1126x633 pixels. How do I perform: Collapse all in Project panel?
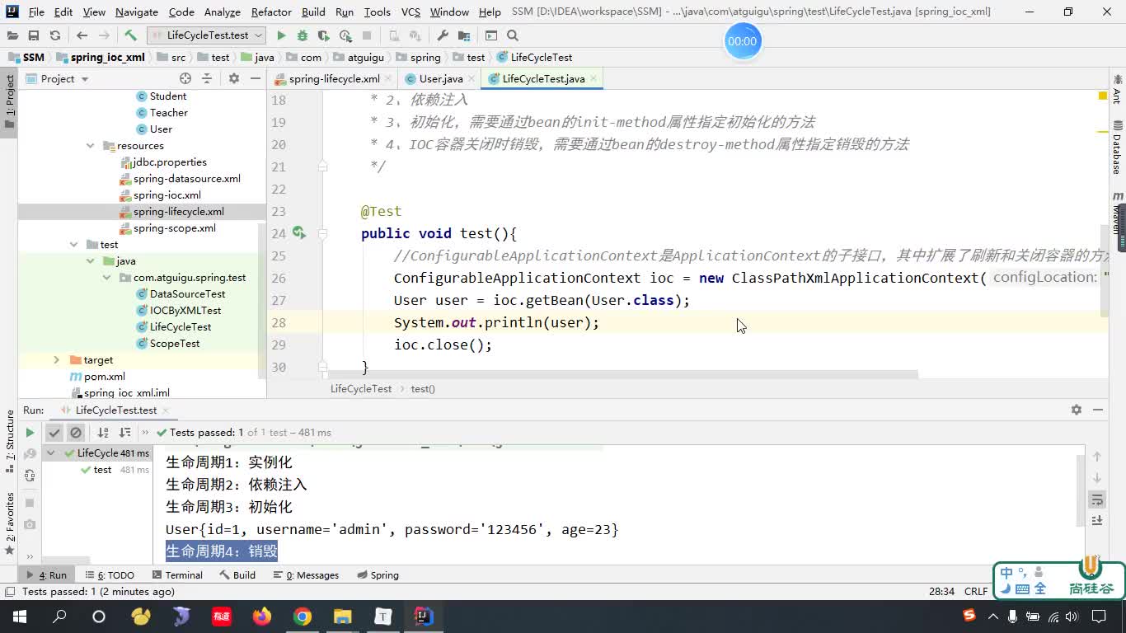coord(207,78)
